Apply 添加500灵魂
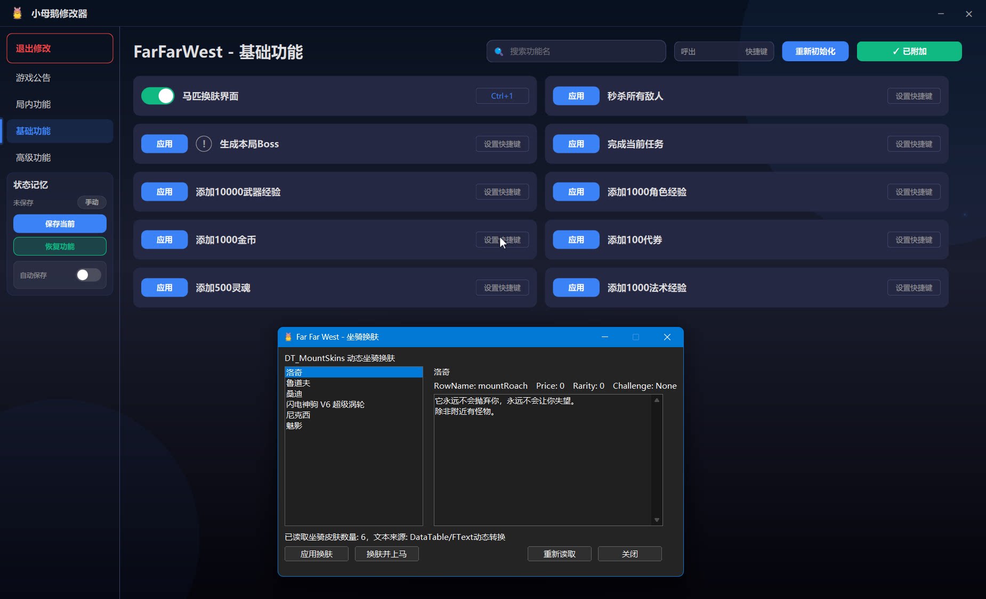 click(x=164, y=288)
